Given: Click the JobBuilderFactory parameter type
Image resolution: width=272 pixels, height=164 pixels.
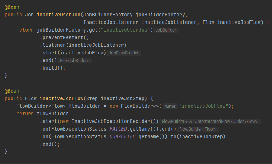Looking at the screenshot, I should [108, 15].
